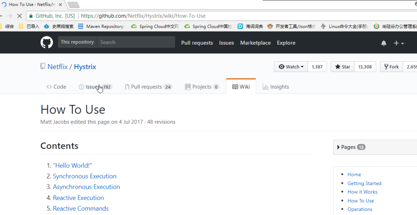Jump to Asynchronous Execution section
Image resolution: width=417 pixels, height=215 pixels.
87,187
